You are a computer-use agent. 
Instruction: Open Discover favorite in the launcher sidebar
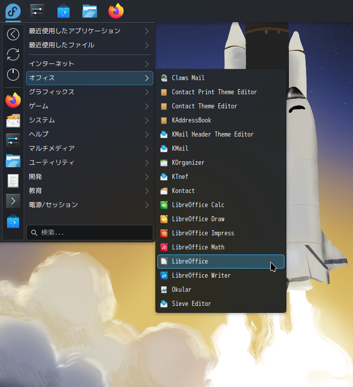tap(13, 221)
